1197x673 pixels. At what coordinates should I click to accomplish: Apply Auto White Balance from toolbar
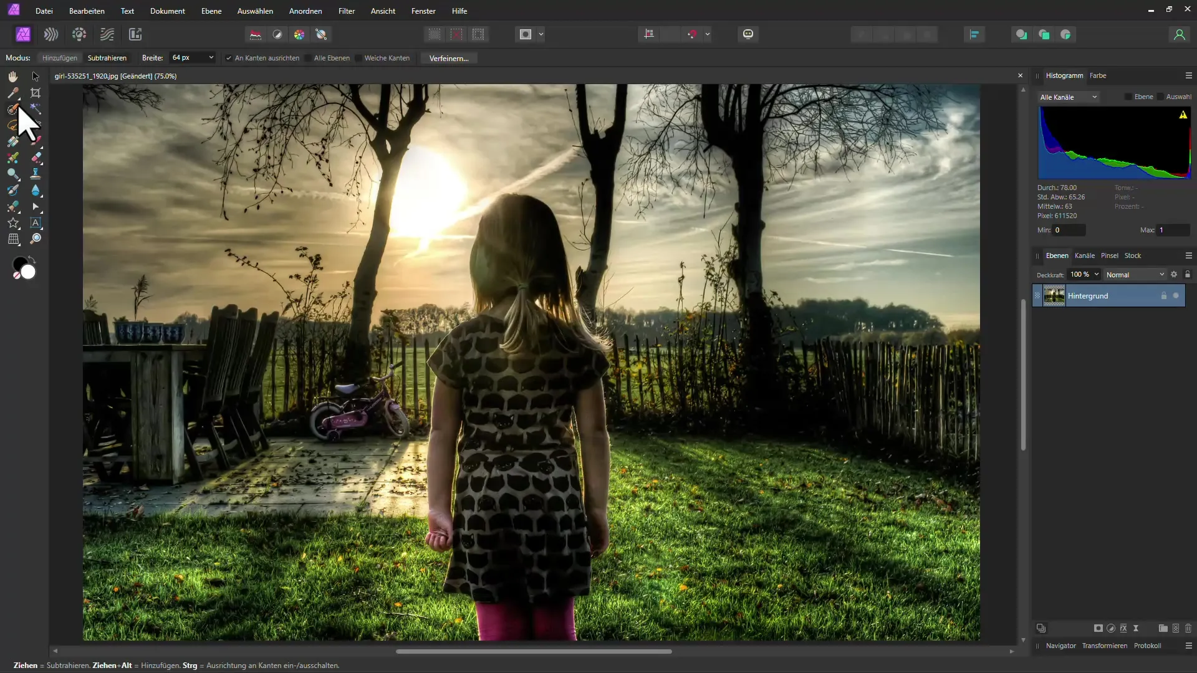pos(321,34)
